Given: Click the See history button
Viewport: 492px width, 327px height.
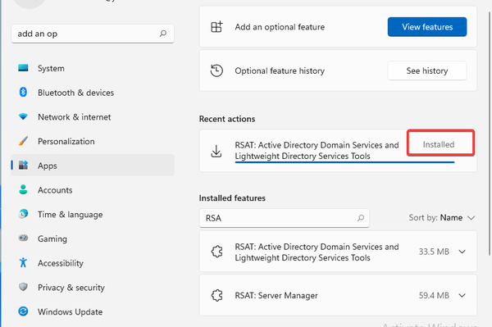Looking at the screenshot, I should [427, 70].
